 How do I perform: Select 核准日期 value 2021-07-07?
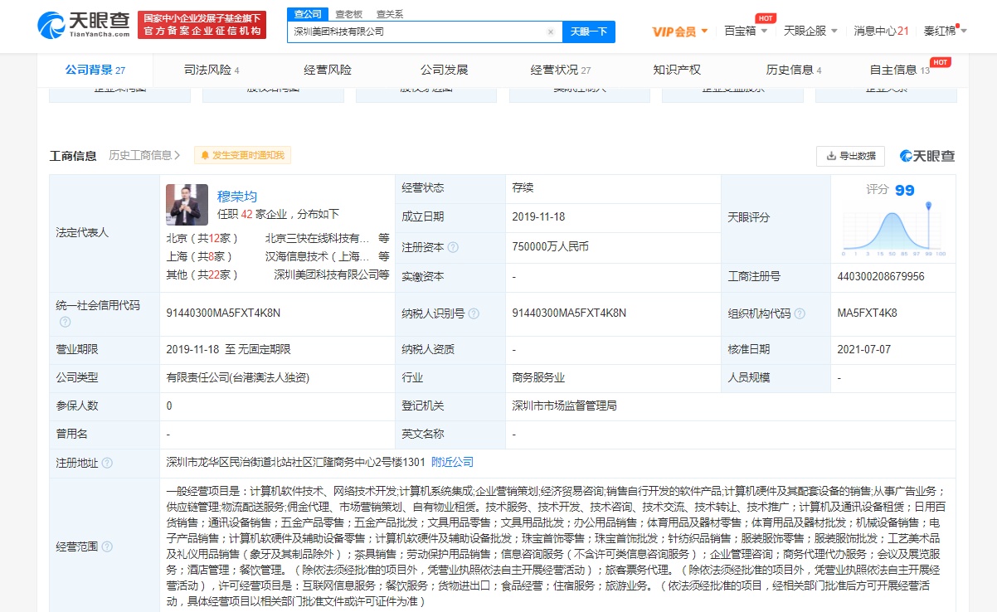865,349
